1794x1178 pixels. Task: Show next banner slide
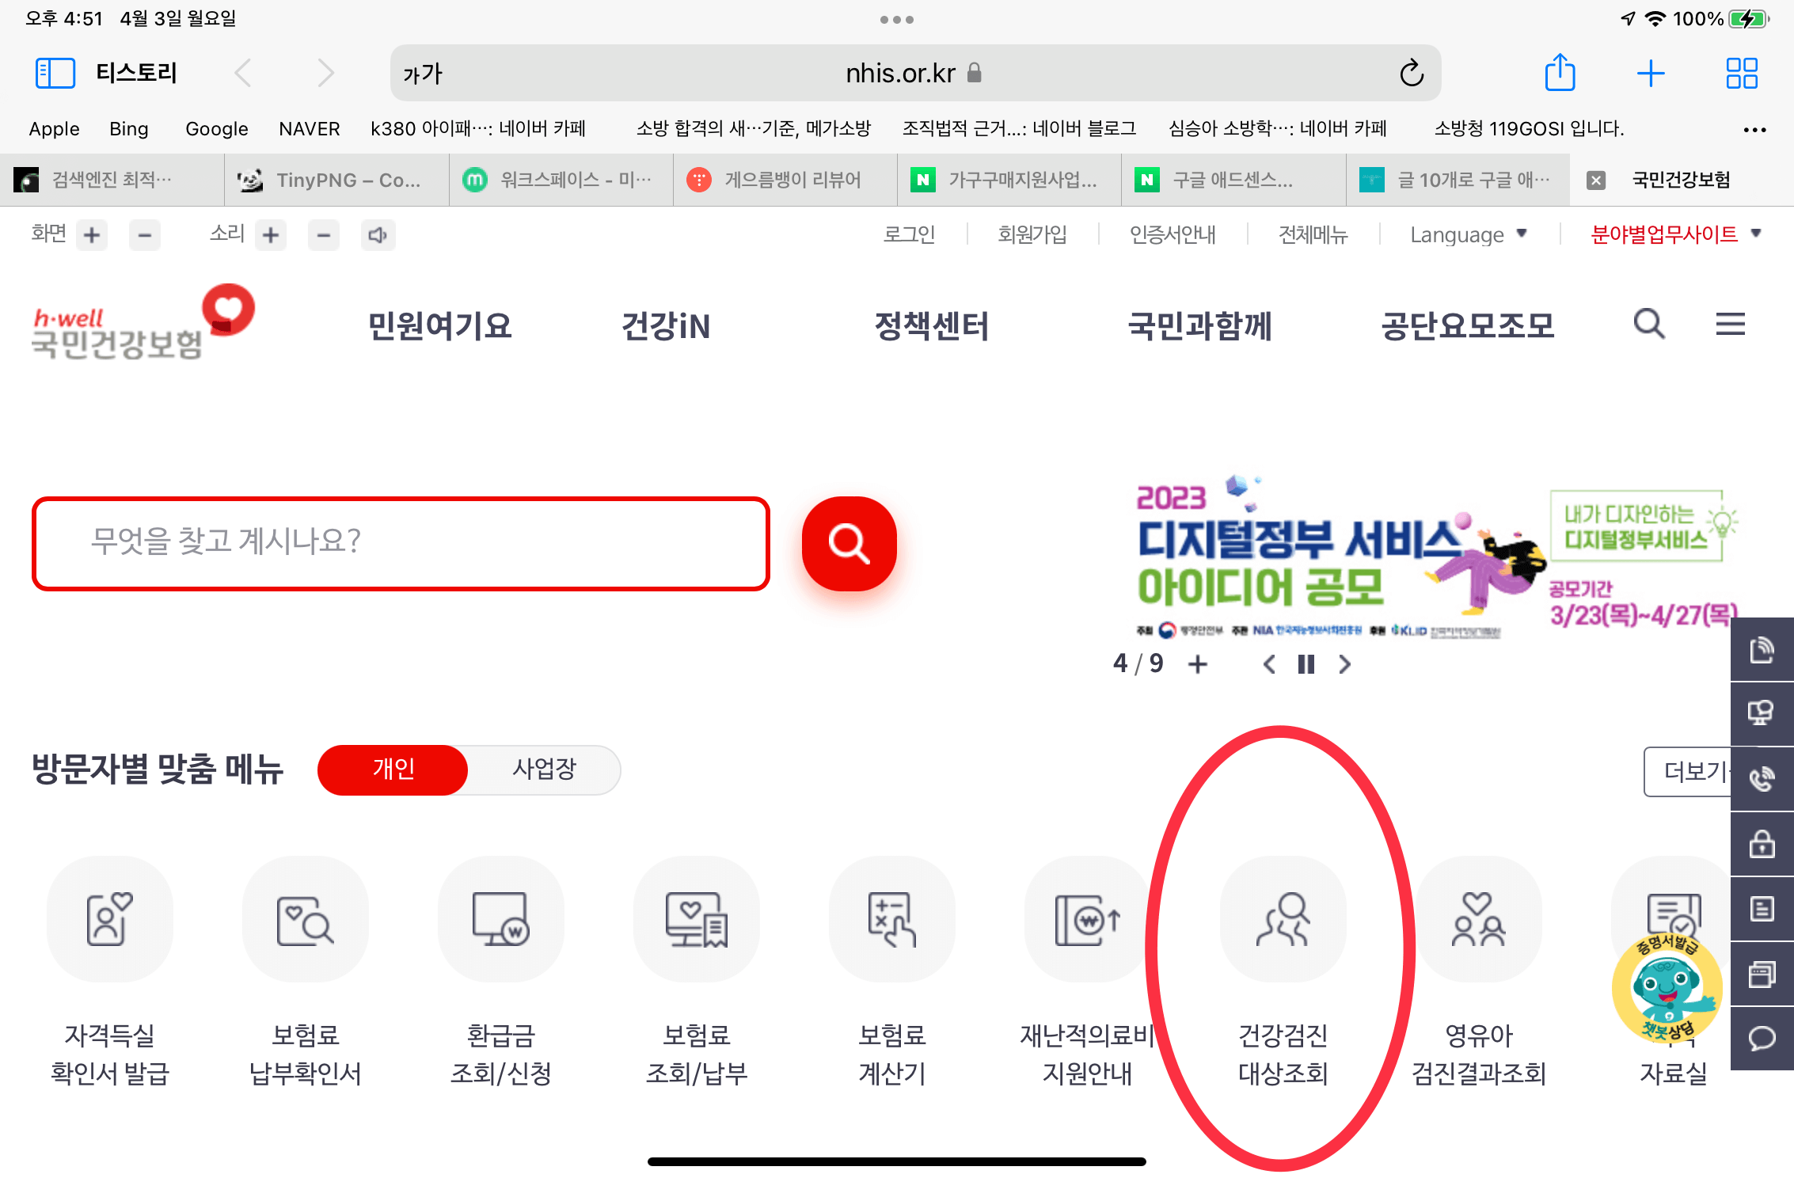click(x=1344, y=664)
